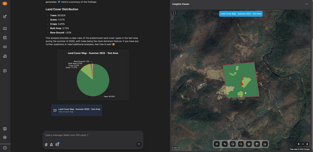Open the library book icon in sidebar
Viewport: 313px width, 152px height.
click(5, 28)
